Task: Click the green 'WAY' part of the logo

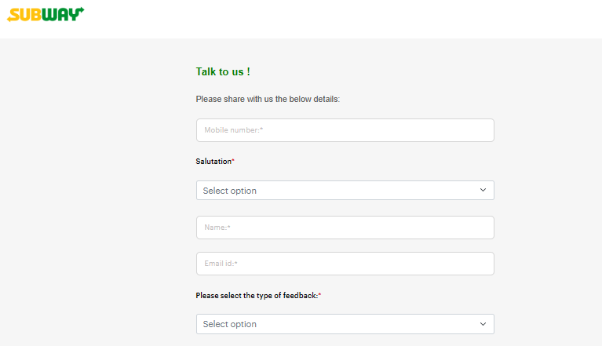Action: coord(64,14)
